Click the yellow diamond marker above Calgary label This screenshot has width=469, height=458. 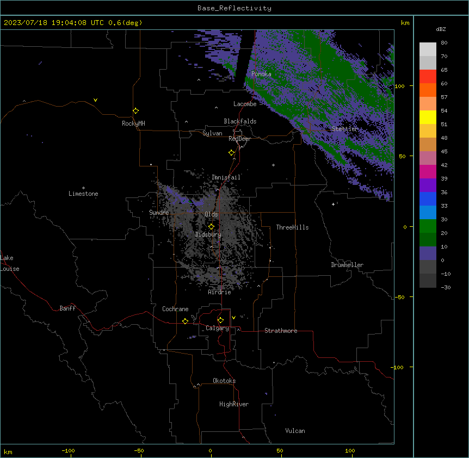pyautogui.click(x=220, y=320)
